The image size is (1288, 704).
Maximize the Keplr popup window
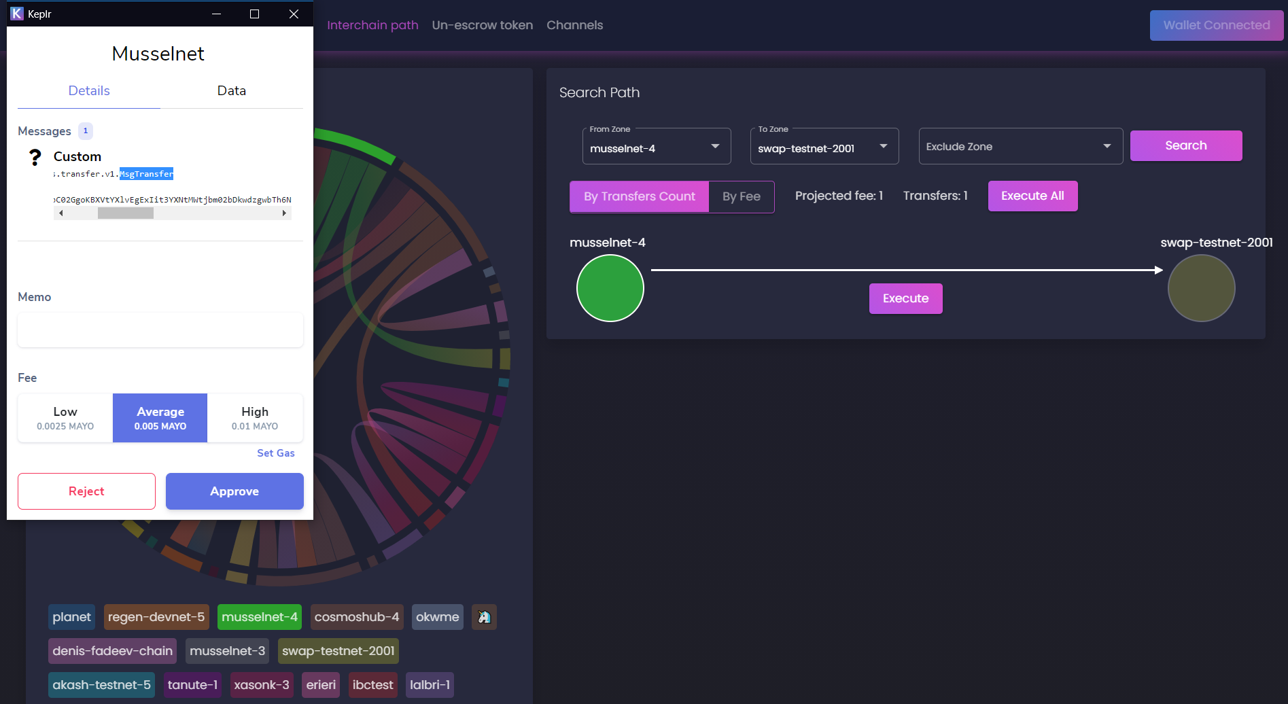(x=255, y=14)
